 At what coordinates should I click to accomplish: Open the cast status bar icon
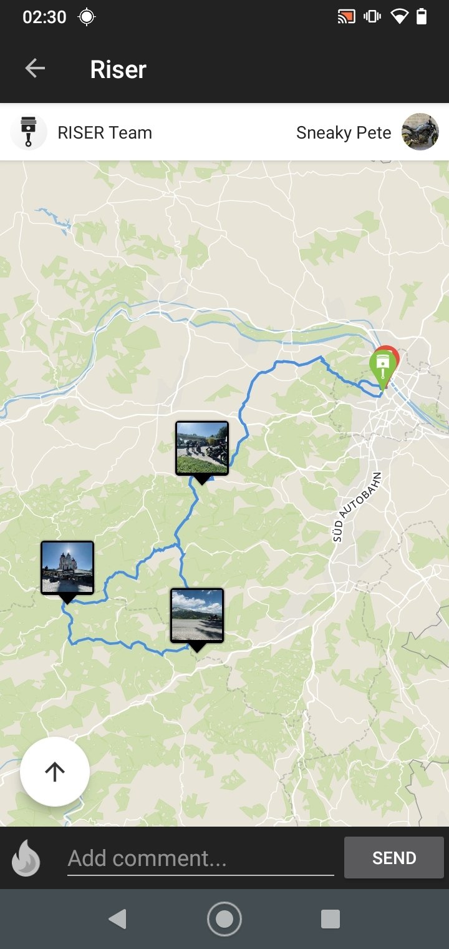[x=345, y=17]
